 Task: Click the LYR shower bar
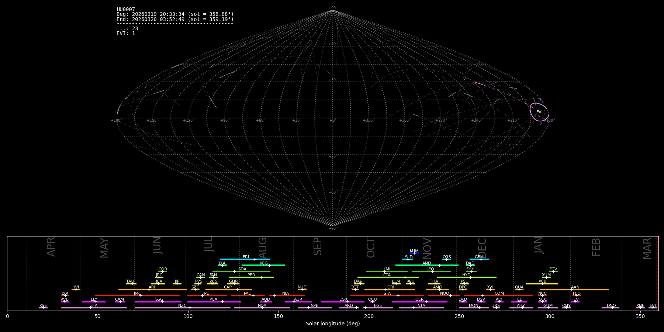coord(65,295)
